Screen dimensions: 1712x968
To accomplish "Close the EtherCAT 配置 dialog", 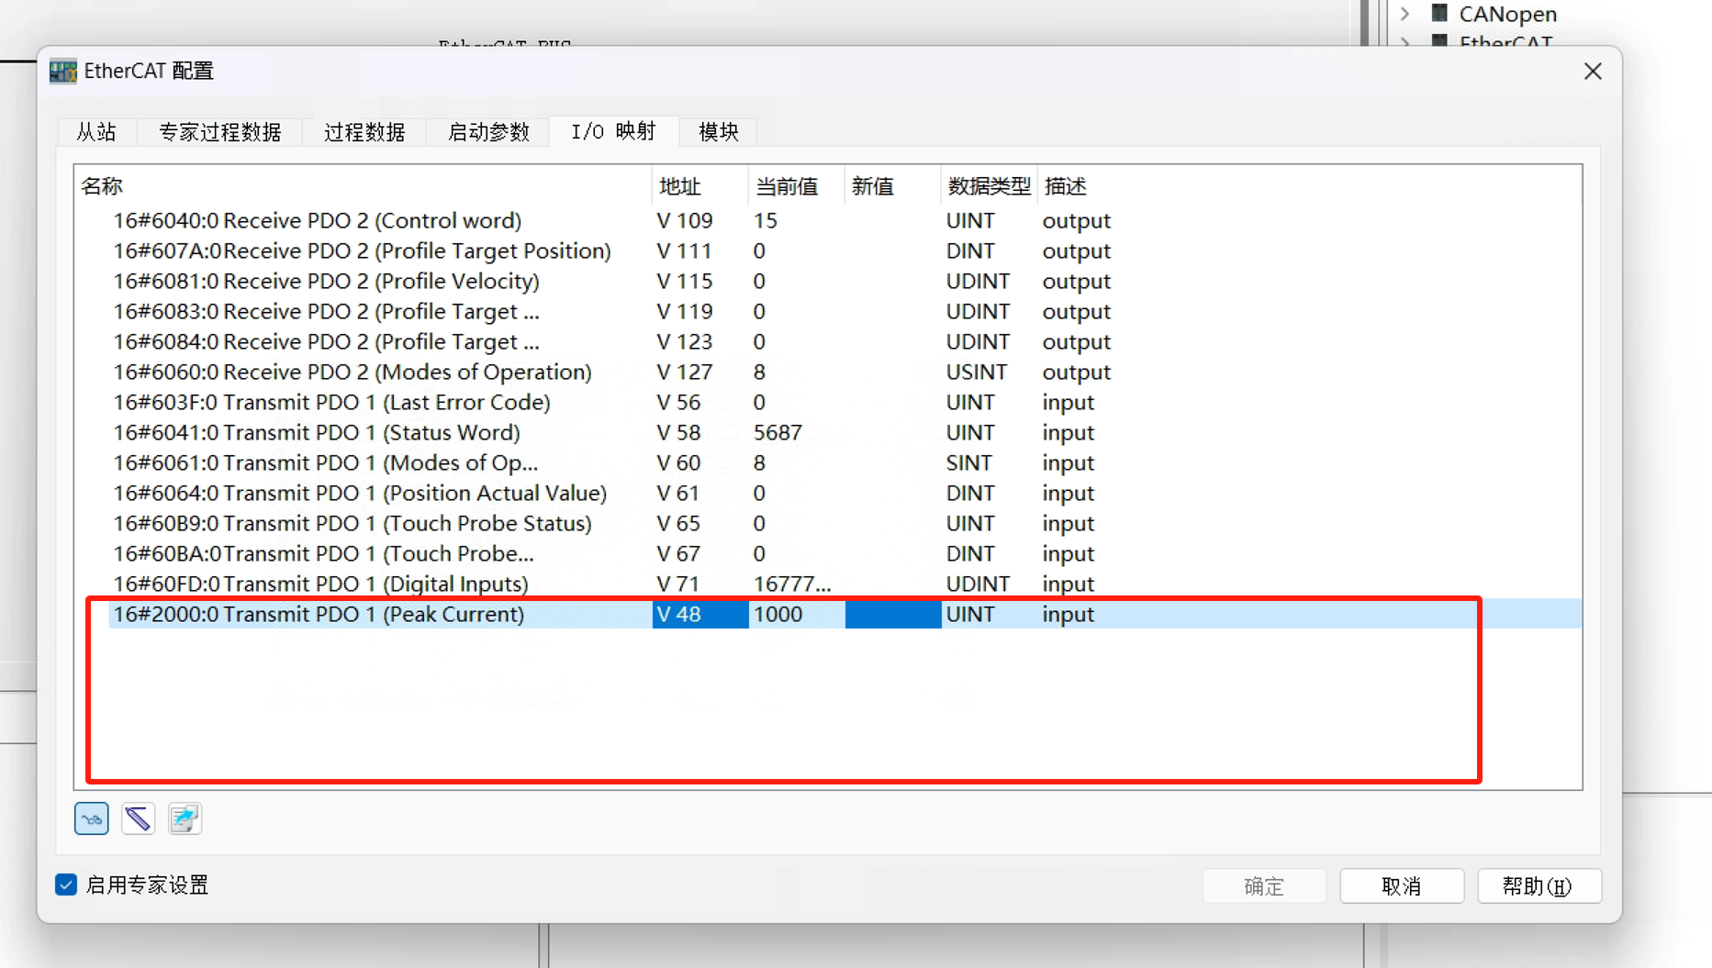I will pyautogui.click(x=1593, y=72).
